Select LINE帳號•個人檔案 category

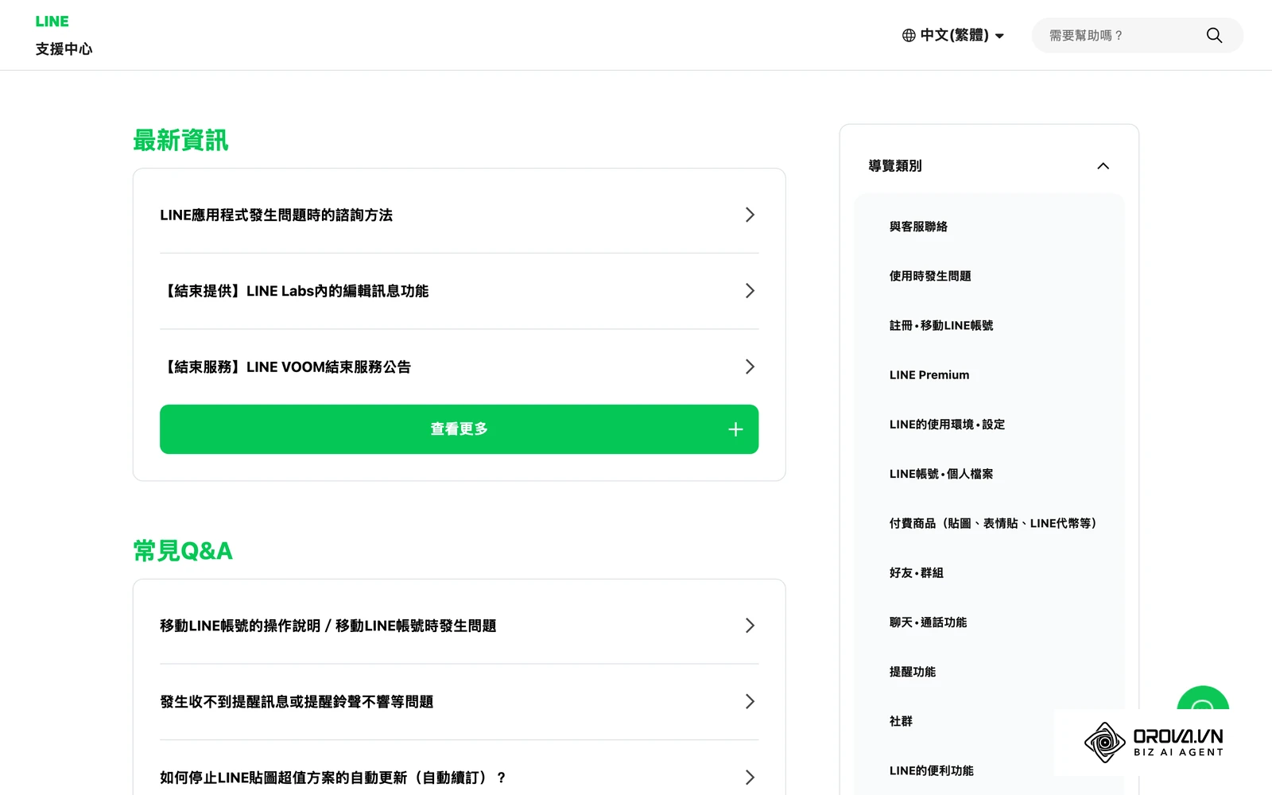[941, 474]
